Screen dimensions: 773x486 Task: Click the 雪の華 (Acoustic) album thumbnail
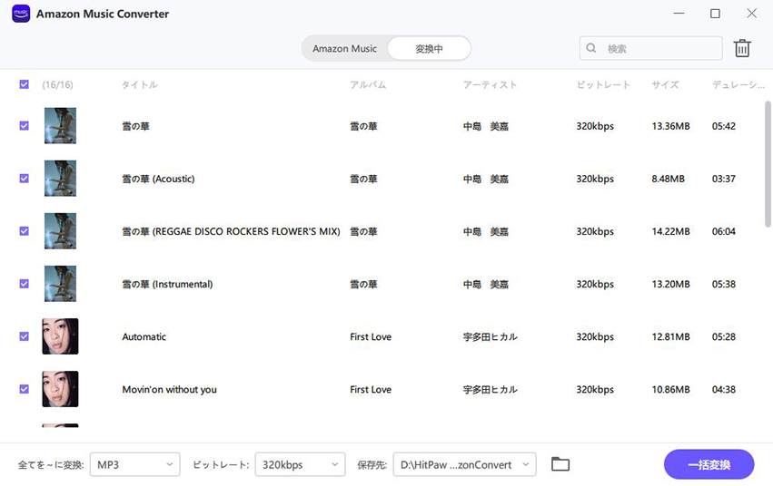tap(60, 178)
